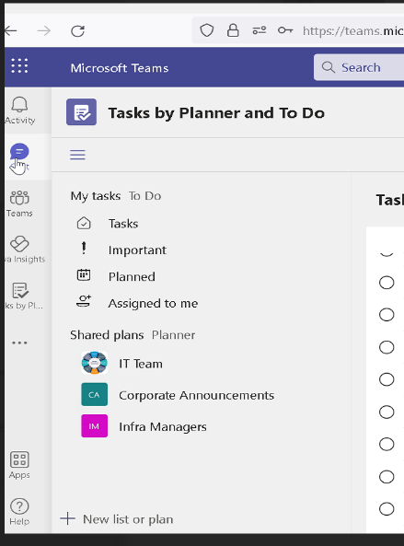Collapse the task list pane with hamburger

tap(77, 155)
